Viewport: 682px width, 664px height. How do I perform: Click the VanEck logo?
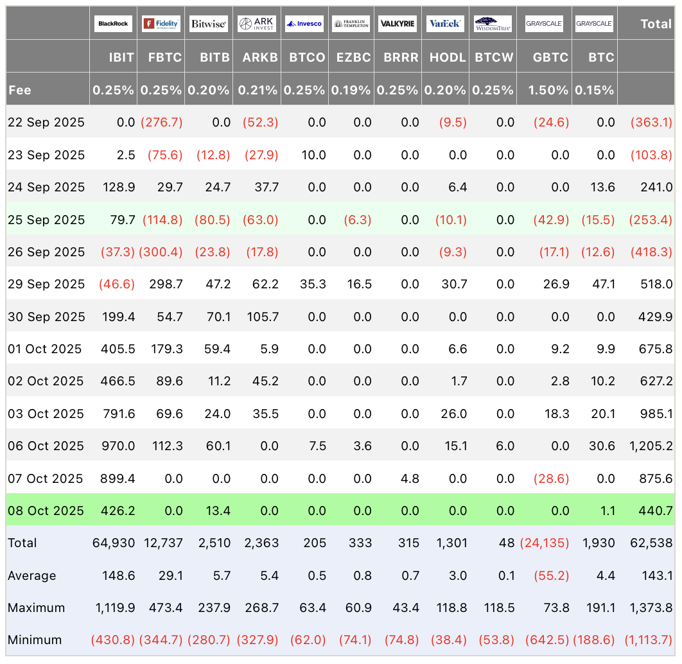444,24
